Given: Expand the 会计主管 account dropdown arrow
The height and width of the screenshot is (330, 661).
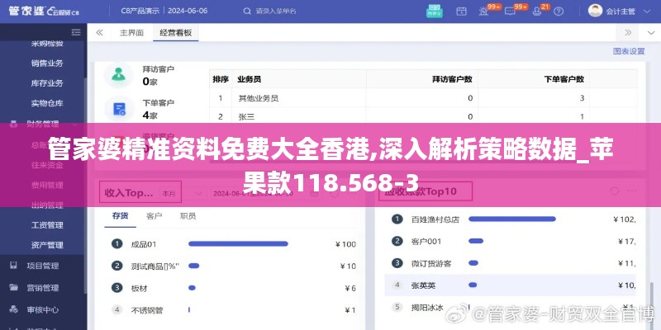Looking at the screenshot, I should click(x=648, y=12).
